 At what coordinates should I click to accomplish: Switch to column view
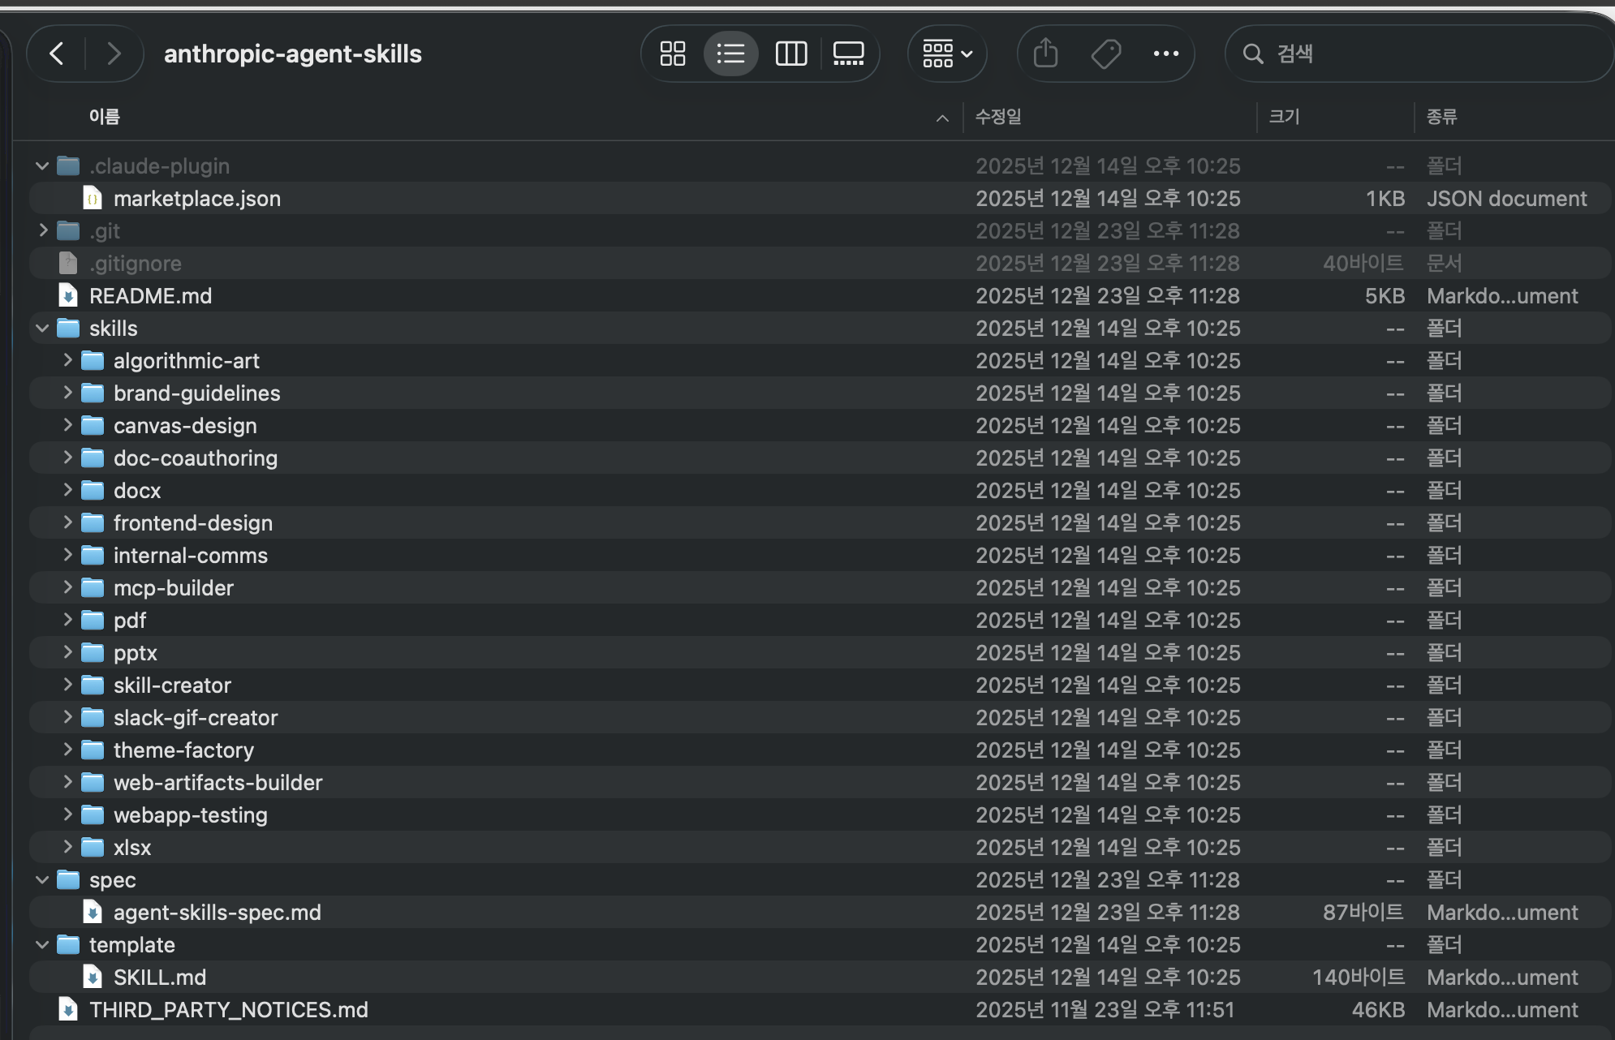791,54
